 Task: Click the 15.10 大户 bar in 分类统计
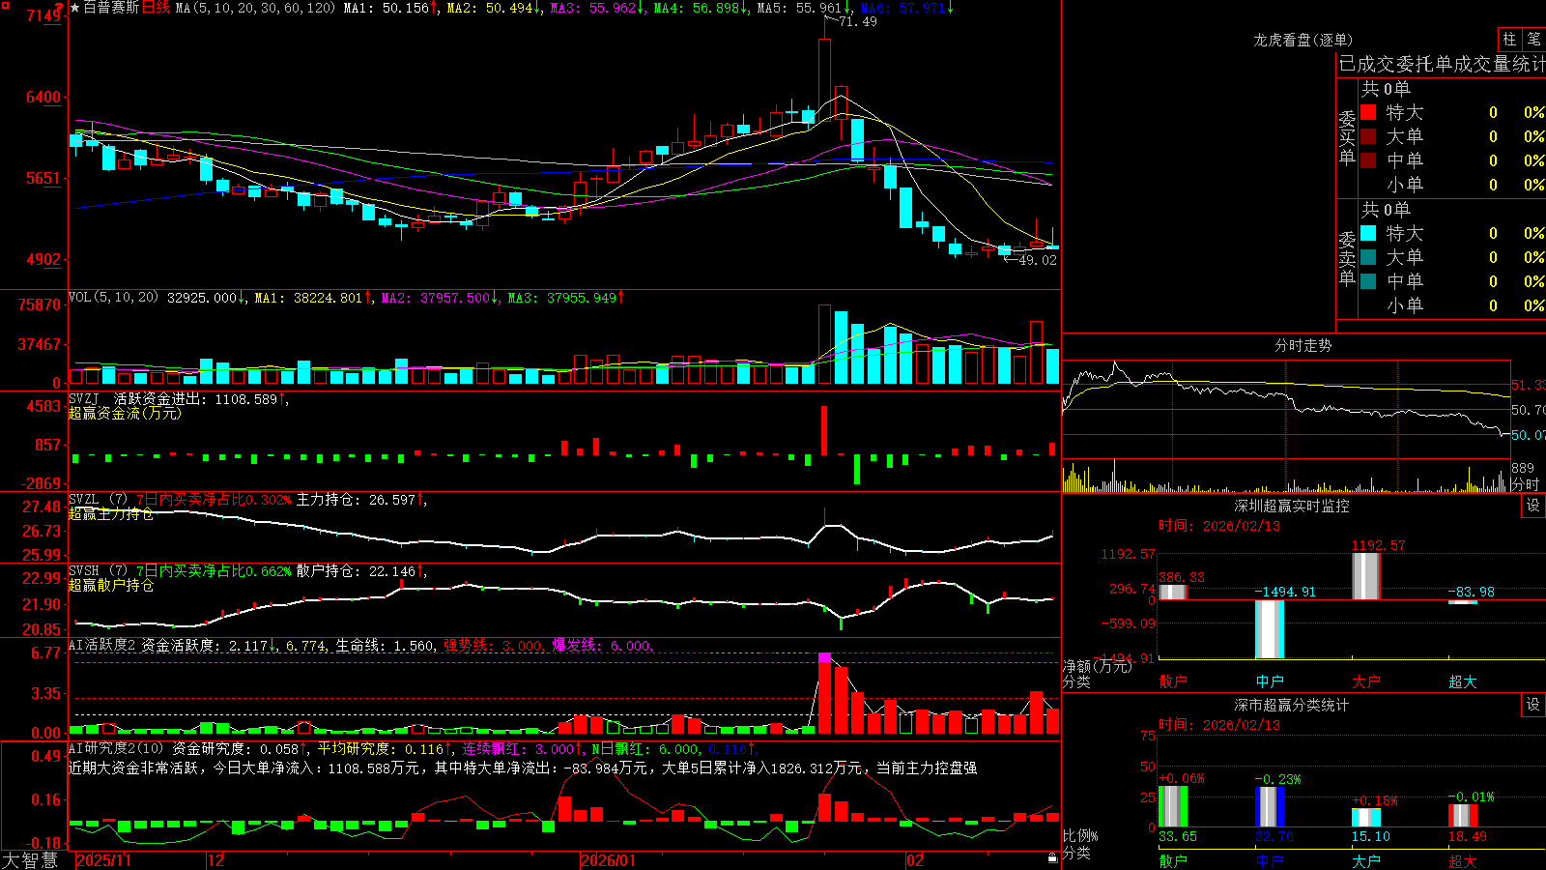pos(1366,818)
